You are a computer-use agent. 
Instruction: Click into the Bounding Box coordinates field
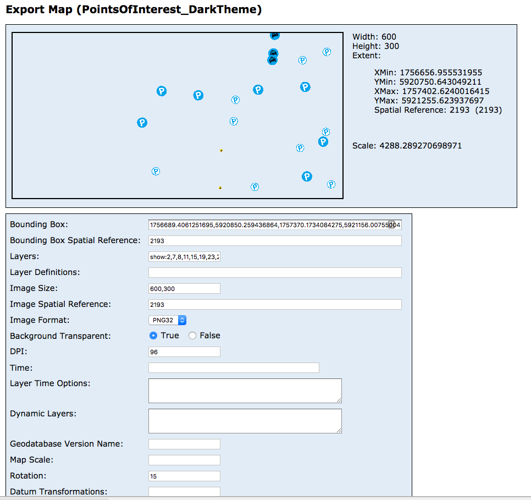(x=275, y=225)
